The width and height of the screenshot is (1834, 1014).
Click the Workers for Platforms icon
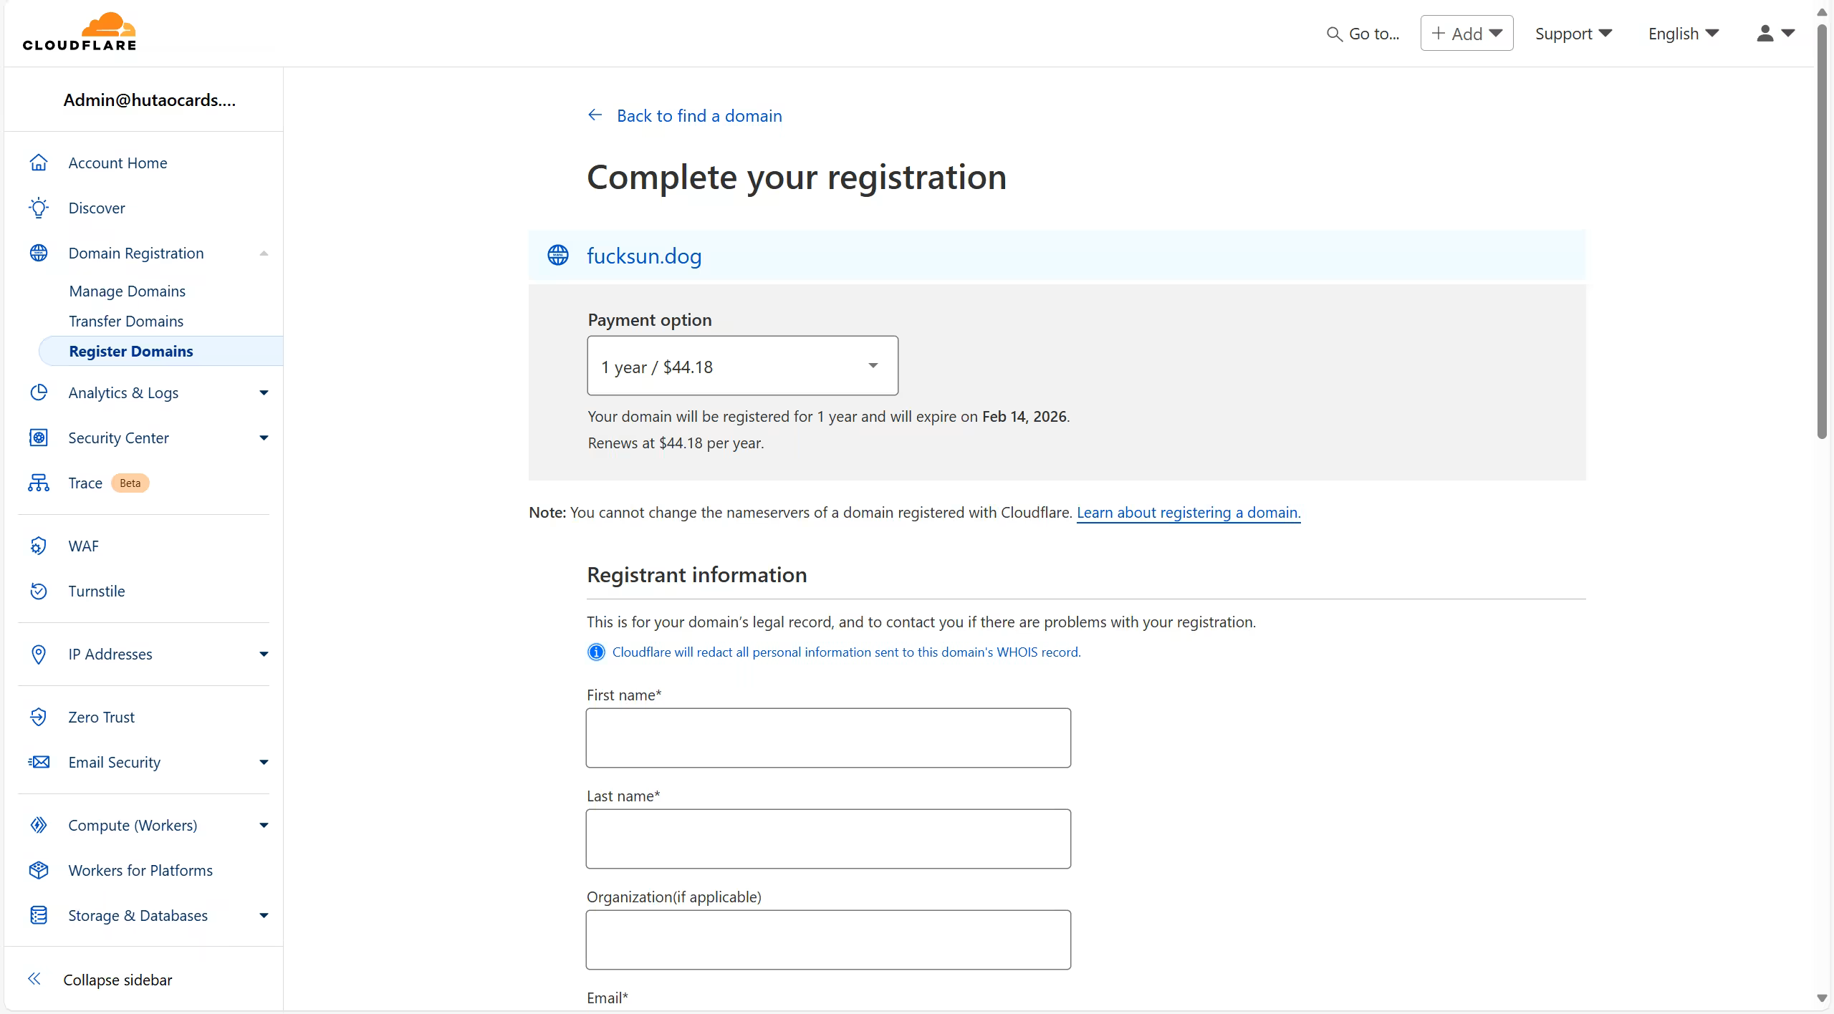pyautogui.click(x=39, y=871)
